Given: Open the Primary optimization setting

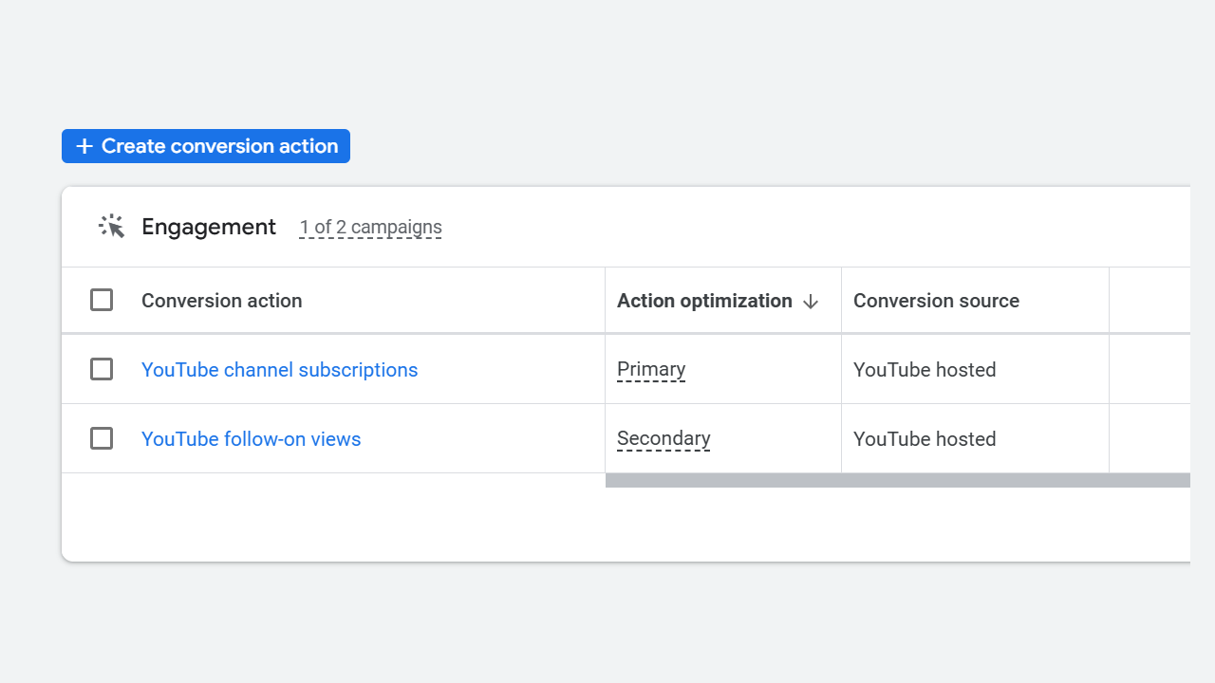Looking at the screenshot, I should [651, 369].
